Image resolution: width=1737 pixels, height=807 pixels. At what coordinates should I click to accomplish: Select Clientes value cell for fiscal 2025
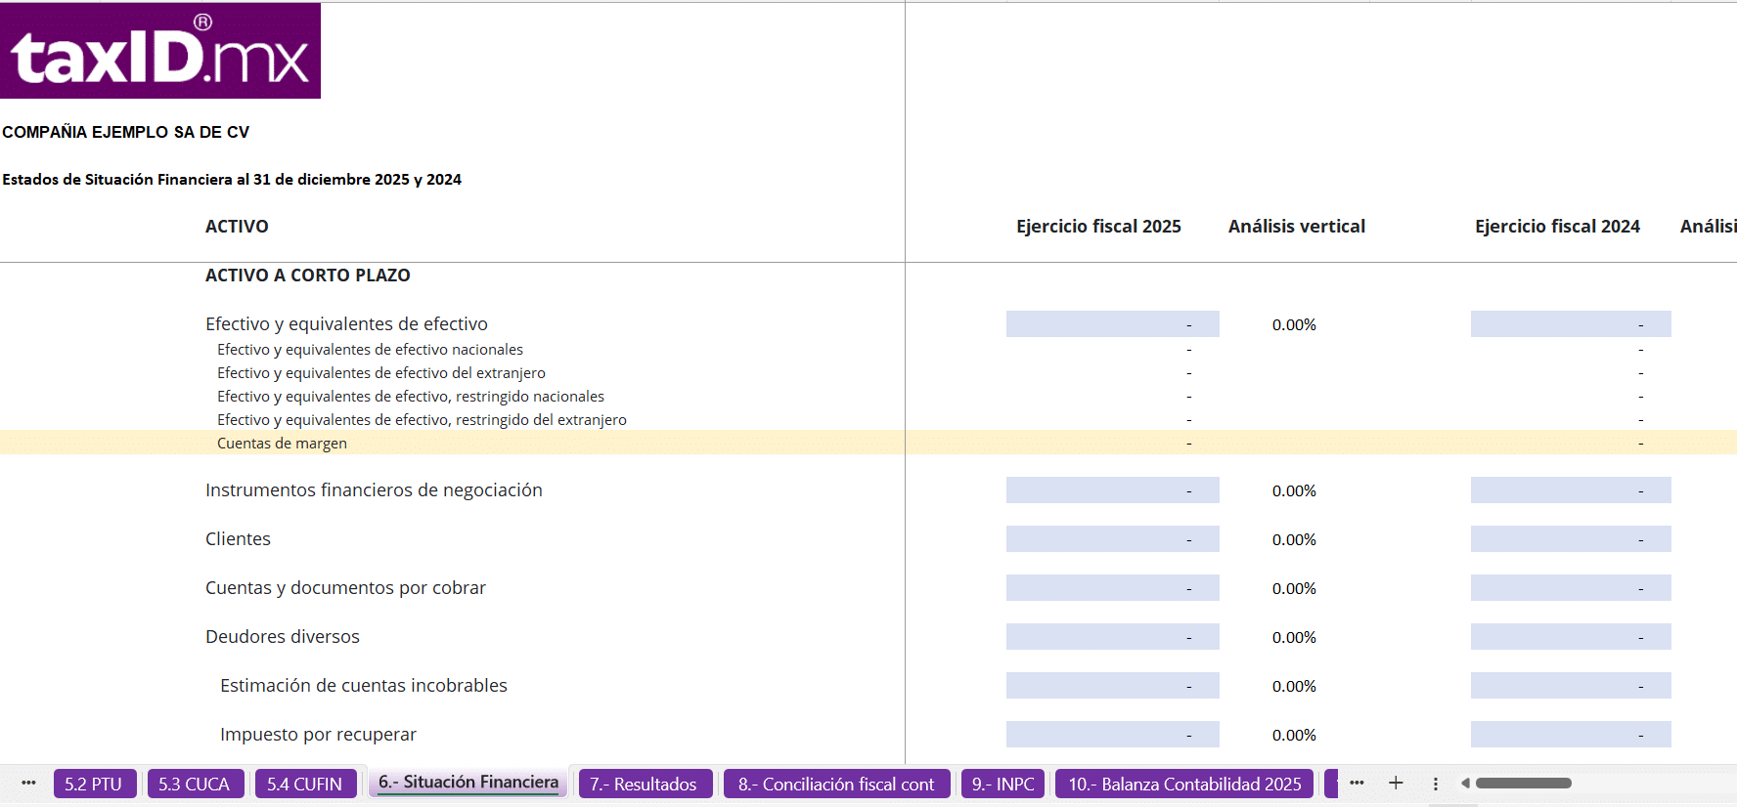pyautogui.click(x=1112, y=539)
